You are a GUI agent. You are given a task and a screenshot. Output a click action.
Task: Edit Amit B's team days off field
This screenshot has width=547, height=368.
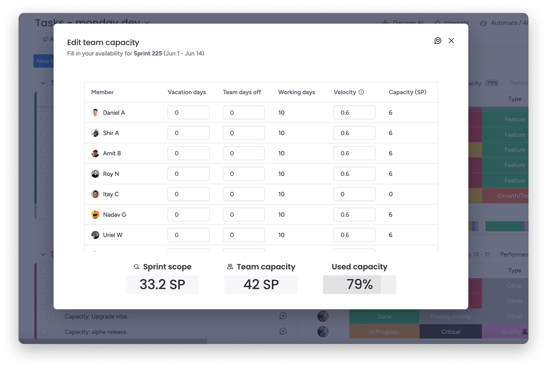tap(244, 153)
